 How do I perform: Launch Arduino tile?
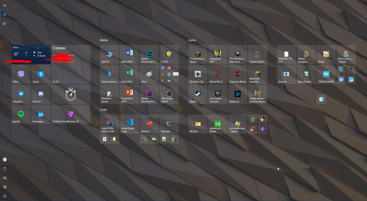coord(286,75)
